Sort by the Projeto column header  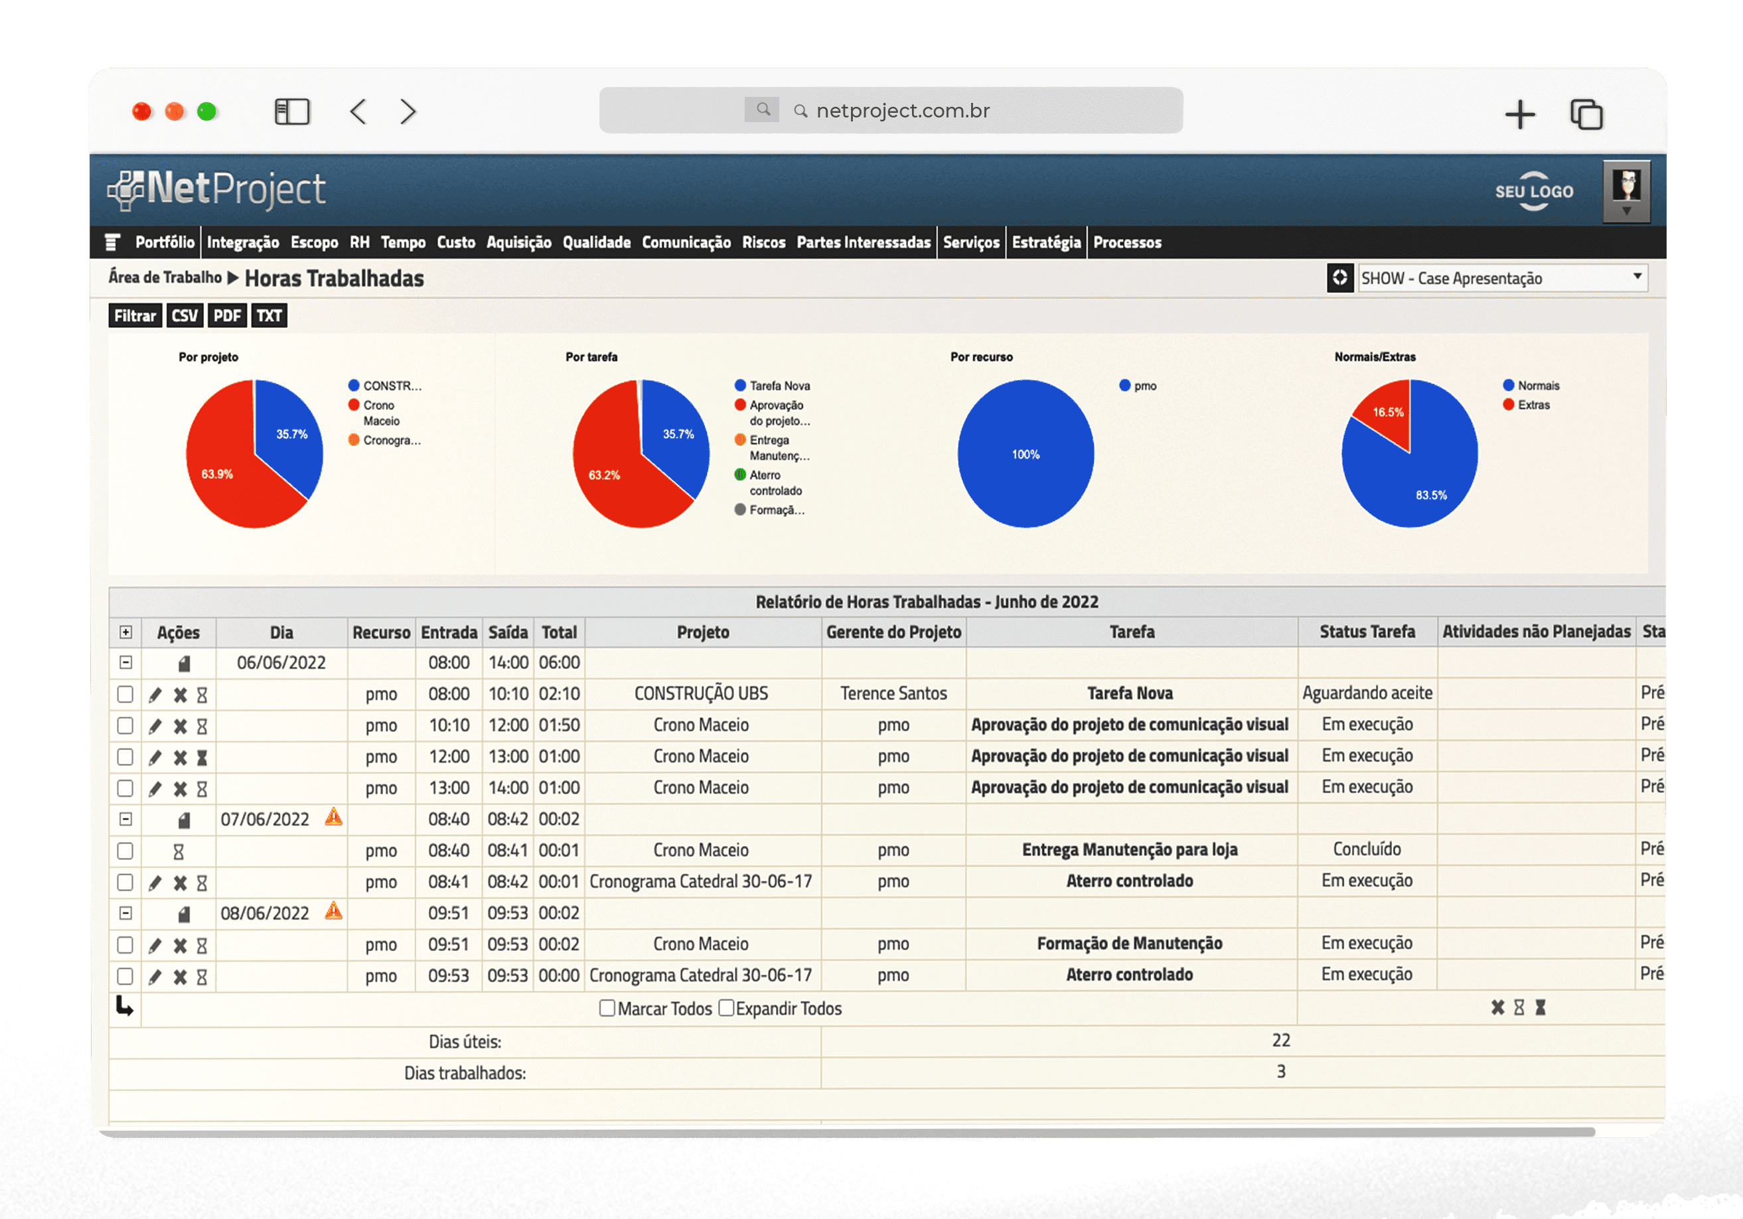click(703, 632)
